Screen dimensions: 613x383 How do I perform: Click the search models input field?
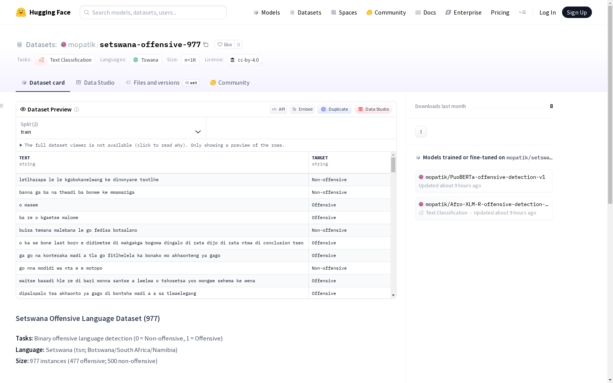click(x=153, y=12)
